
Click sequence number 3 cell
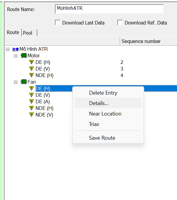122,69
